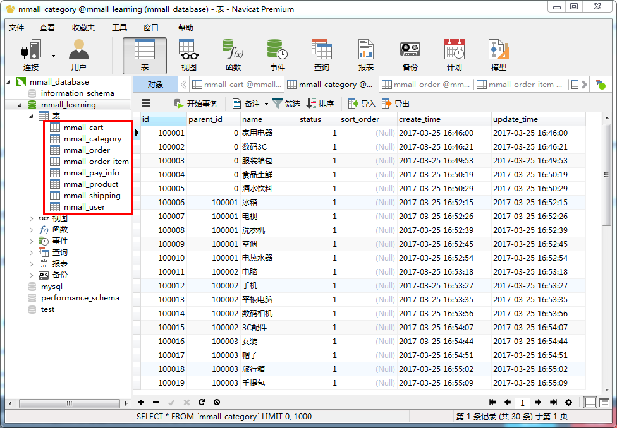Switch to the mmall_cart tab
617x428 pixels.
[x=237, y=84]
